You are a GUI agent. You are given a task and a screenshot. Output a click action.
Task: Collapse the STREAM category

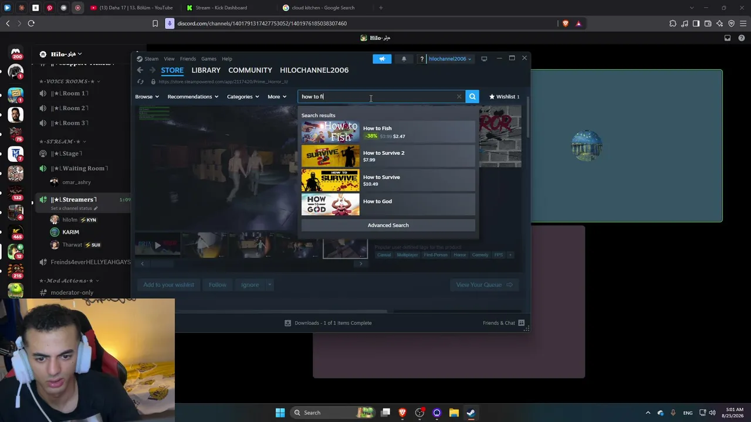(63, 142)
